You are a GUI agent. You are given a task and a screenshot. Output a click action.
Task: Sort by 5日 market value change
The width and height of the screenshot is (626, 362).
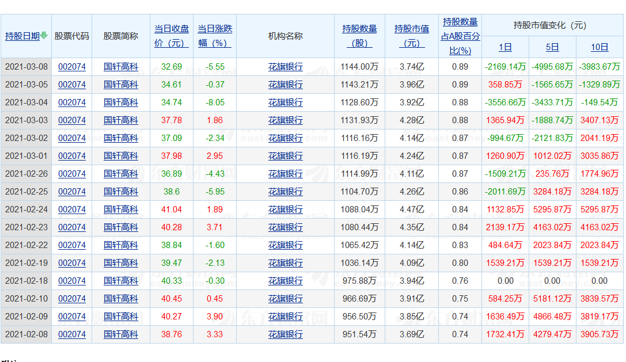tap(552, 47)
